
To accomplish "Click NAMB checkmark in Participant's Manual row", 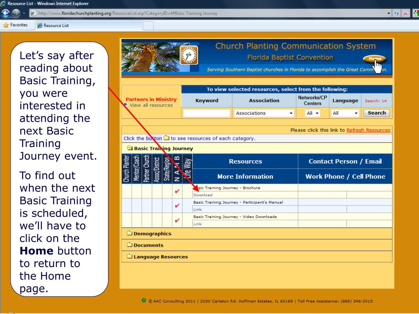I will 177,206.
